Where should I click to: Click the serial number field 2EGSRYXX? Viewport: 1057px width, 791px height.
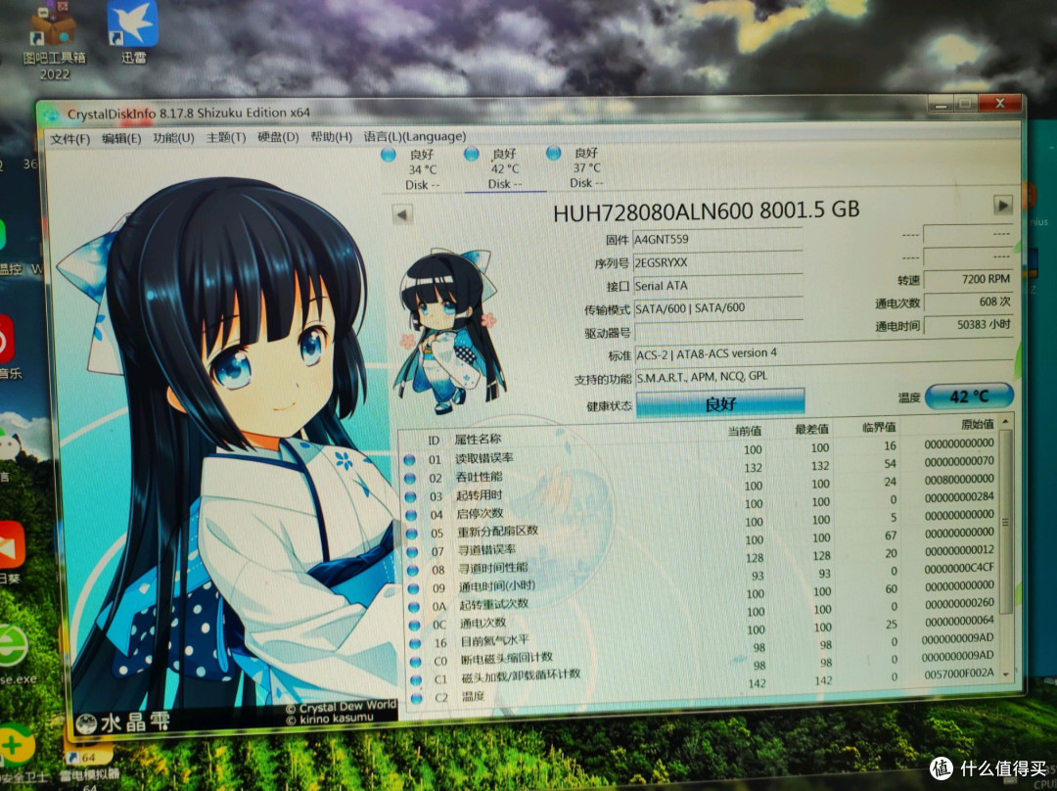tap(717, 263)
